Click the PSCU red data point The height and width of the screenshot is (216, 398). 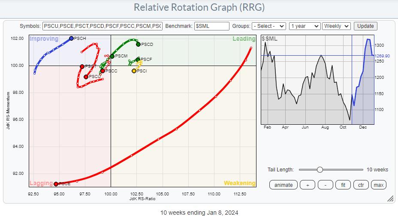86,77
